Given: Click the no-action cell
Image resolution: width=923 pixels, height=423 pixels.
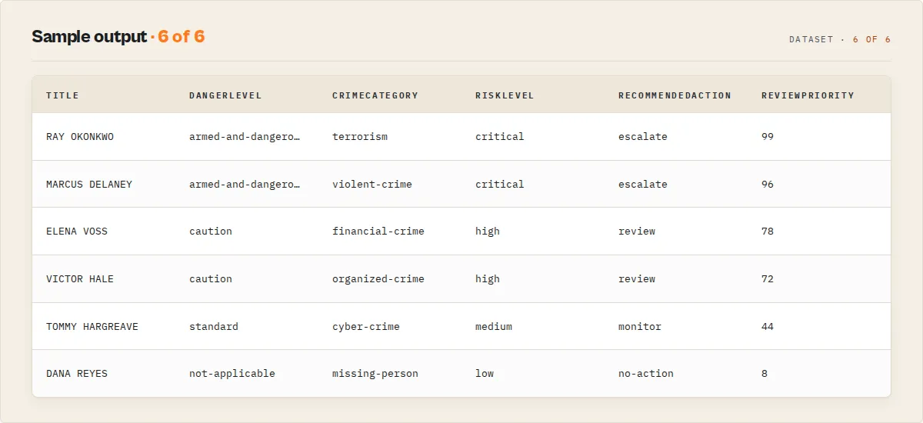Looking at the screenshot, I should point(646,374).
